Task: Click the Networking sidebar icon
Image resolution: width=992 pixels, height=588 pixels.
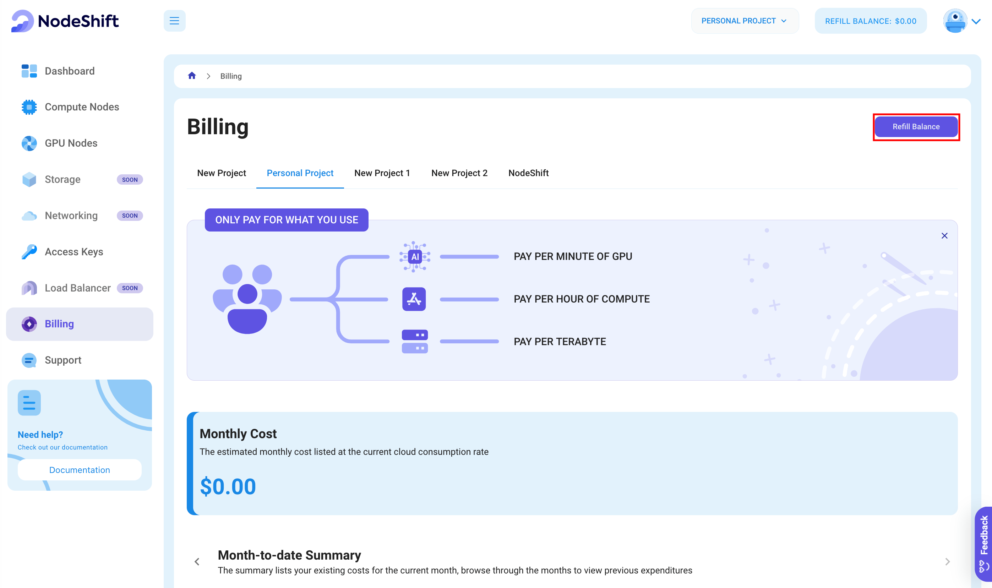Action: click(29, 216)
